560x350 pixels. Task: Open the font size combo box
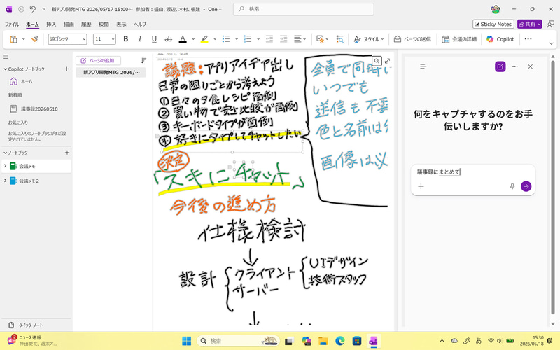104,39
